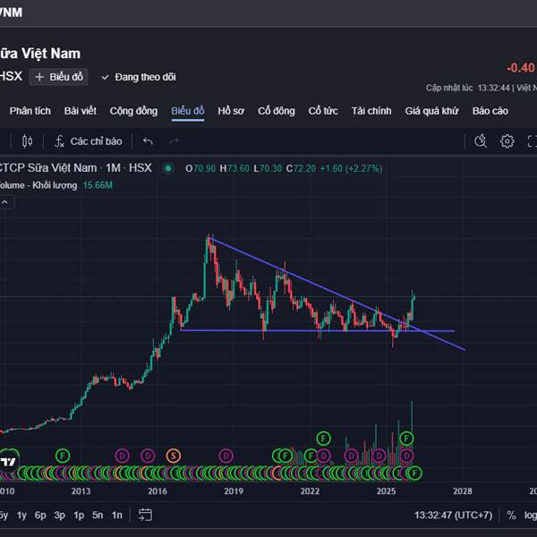The image size is (537, 537).
Task: Open the 'Báo cáo' tab
Action: coord(490,111)
